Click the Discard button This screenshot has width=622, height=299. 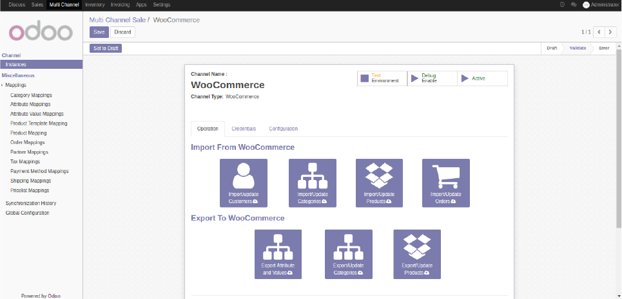pos(122,32)
